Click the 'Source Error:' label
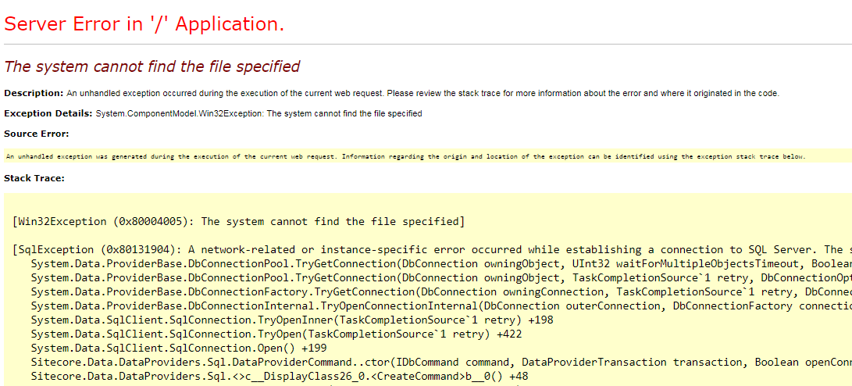Viewport: 852px width, 386px height. [37, 134]
